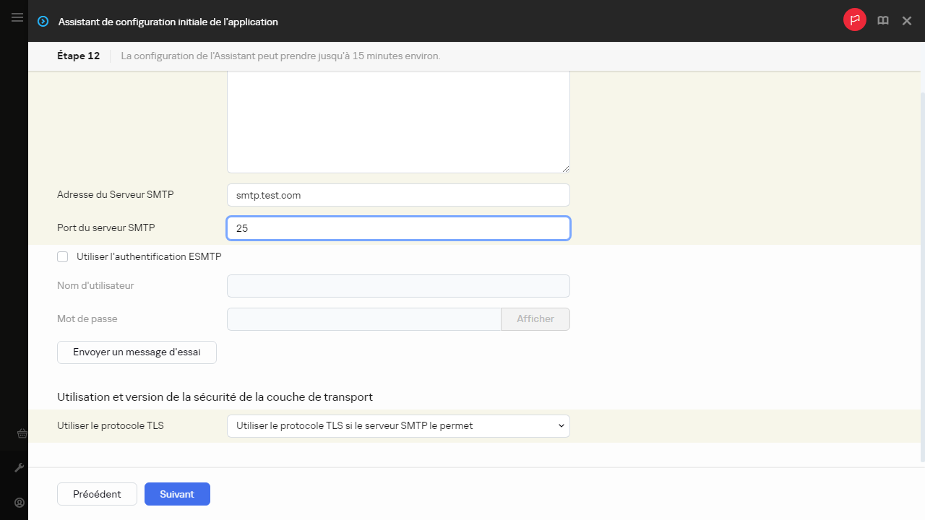Click 'Envoyer un message d'essai' button
Viewport: 925px width, 520px height.
[137, 352]
